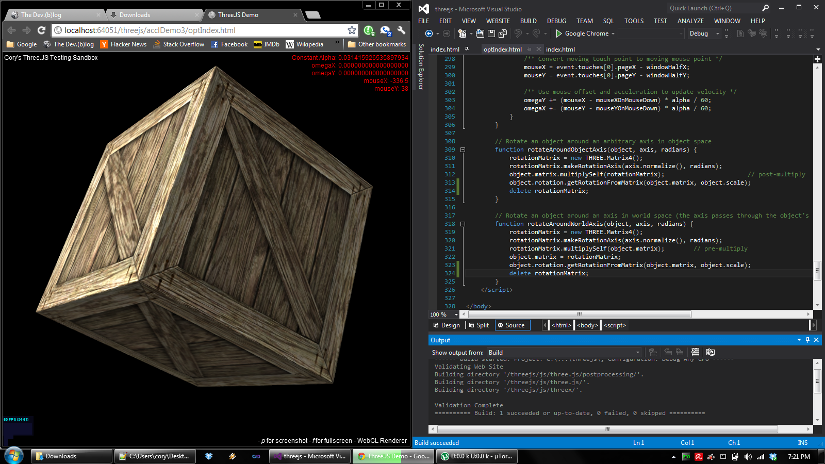Reload the Three.JS Demo page in Chrome
The width and height of the screenshot is (825, 464).
pos(42,30)
